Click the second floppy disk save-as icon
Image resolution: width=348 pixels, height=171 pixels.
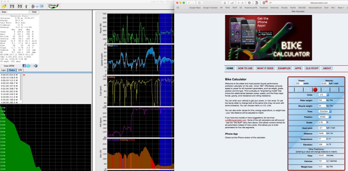(x=19, y=6)
